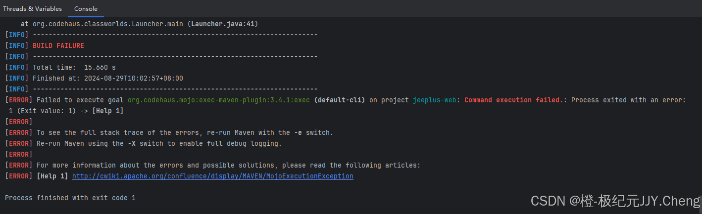This screenshot has width=702, height=214.
Task: Click the jeeplus-web project name
Action: pos(435,100)
